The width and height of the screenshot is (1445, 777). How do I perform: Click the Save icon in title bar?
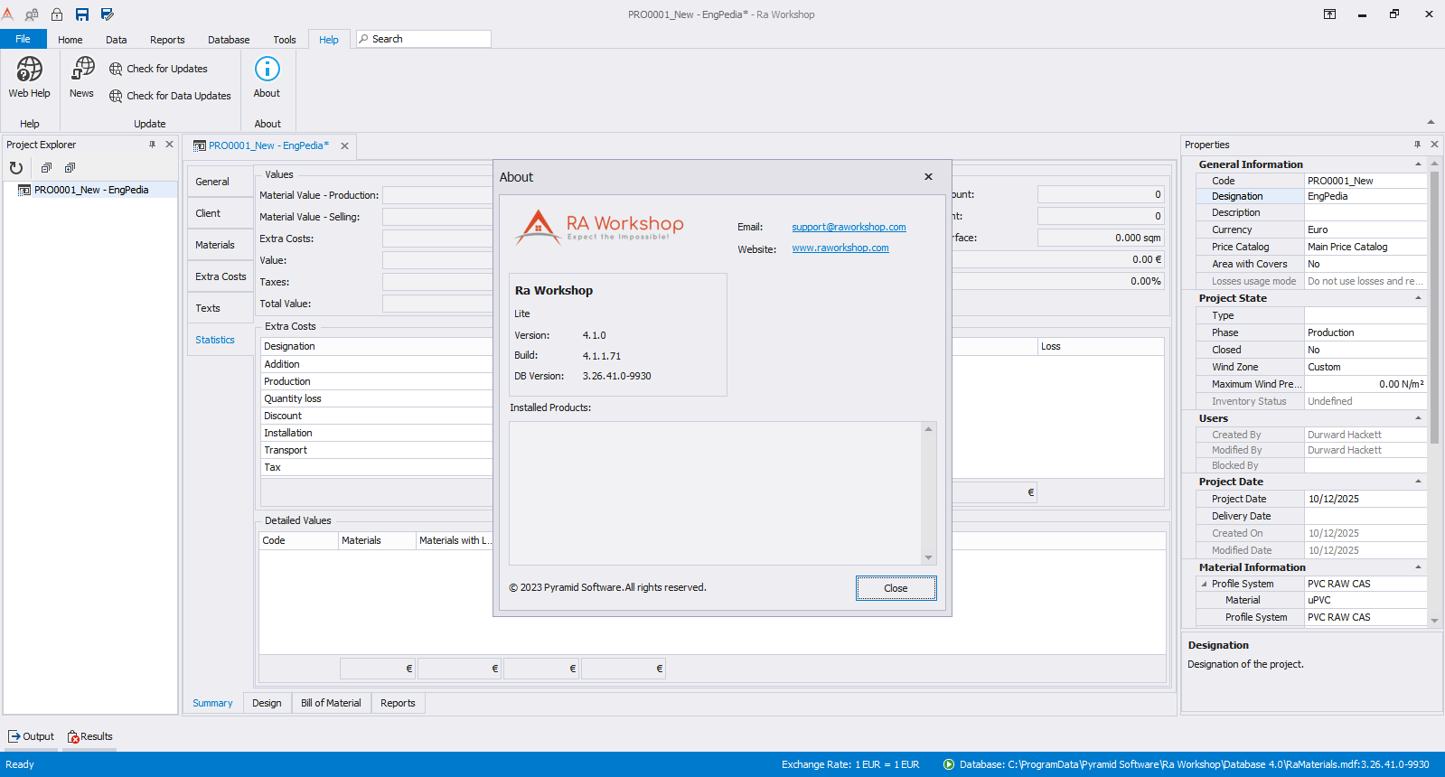click(x=82, y=14)
